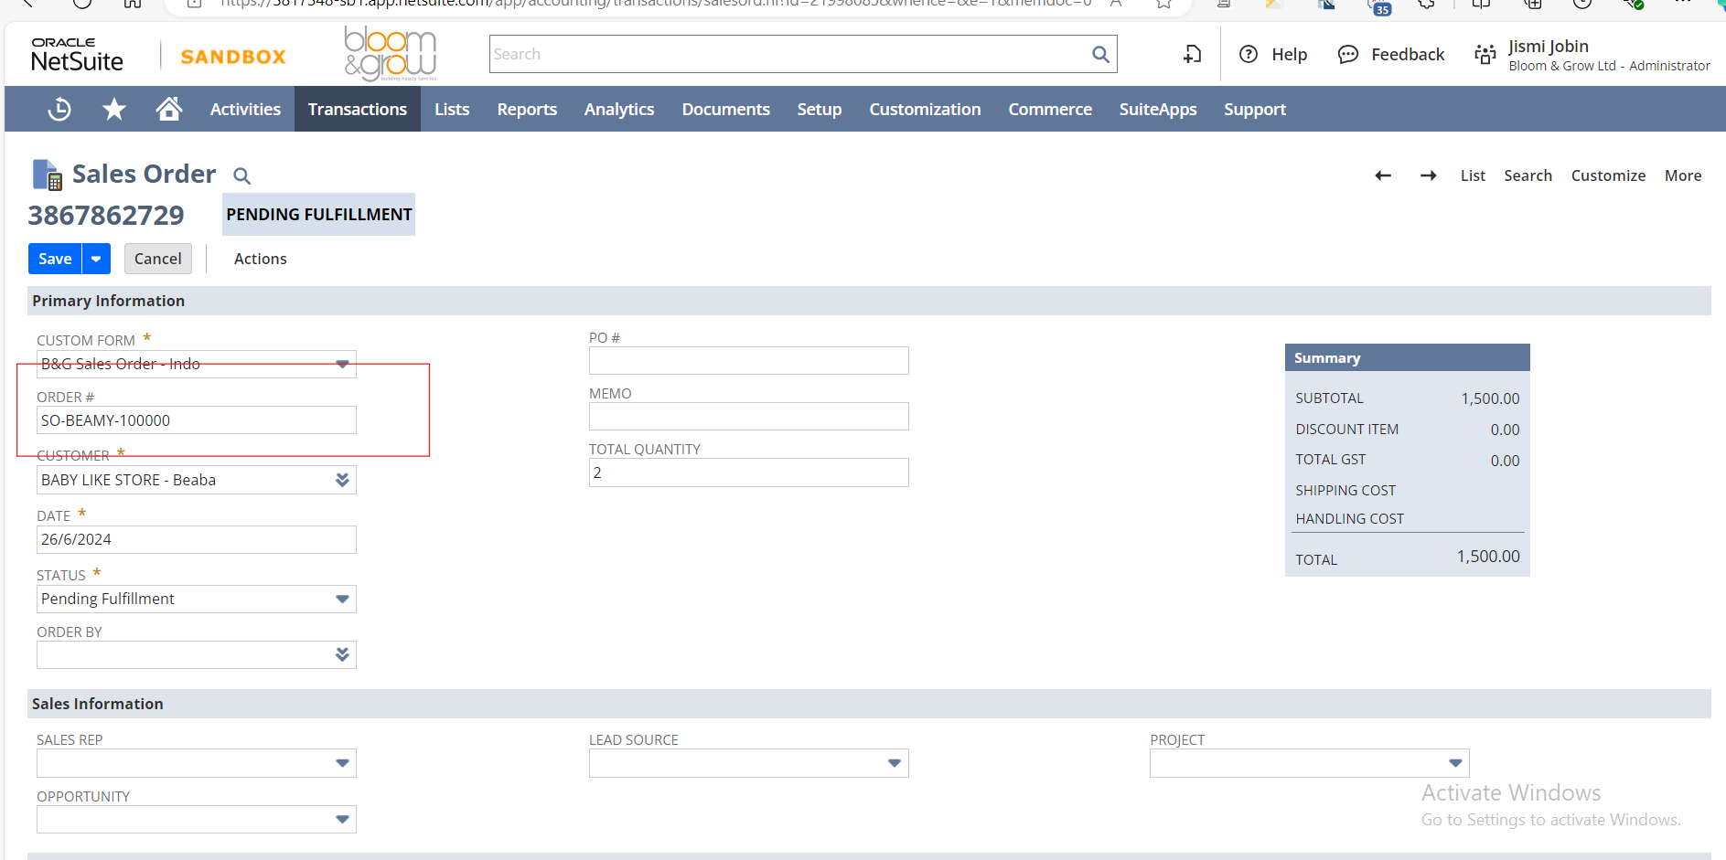This screenshot has height=860, width=1726.
Task: Click the Bloom & Grow logo
Action: [391, 53]
